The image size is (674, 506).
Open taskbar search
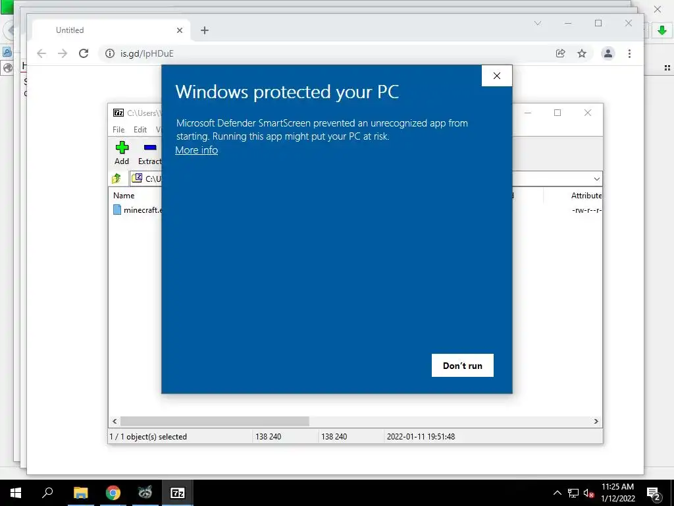point(47,493)
